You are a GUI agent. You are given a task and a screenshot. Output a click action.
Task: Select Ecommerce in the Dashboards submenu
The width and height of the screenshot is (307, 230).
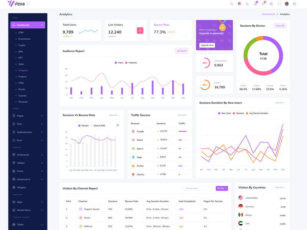24,39
